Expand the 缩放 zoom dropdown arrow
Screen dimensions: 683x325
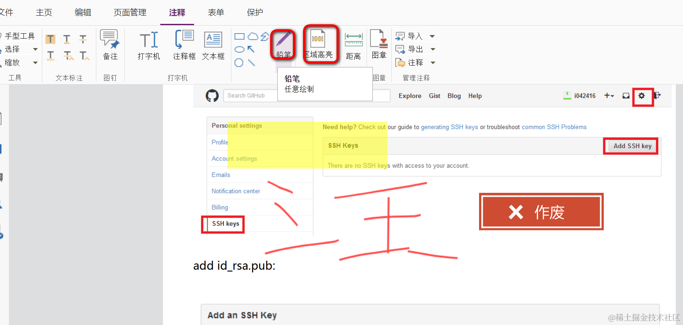tap(35, 62)
